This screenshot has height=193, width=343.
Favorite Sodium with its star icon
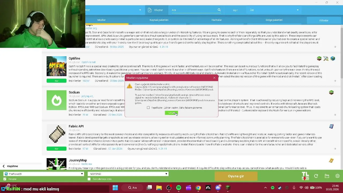click(335, 115)
